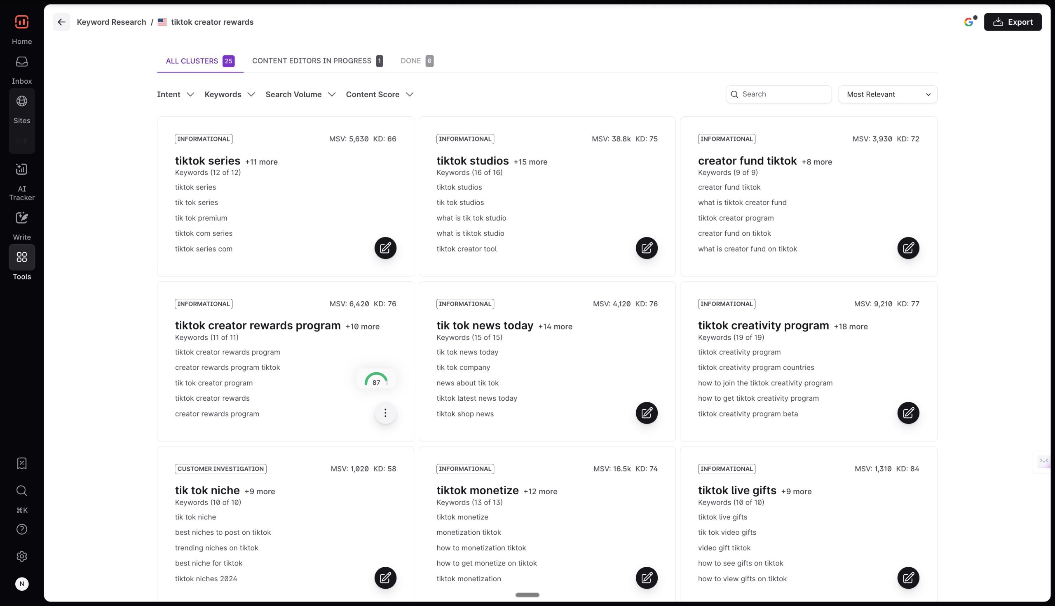Screen dimensions: 1055x606
Task: Expand the Search Volume filter dropdown
Action: click(x=300, y=94)
